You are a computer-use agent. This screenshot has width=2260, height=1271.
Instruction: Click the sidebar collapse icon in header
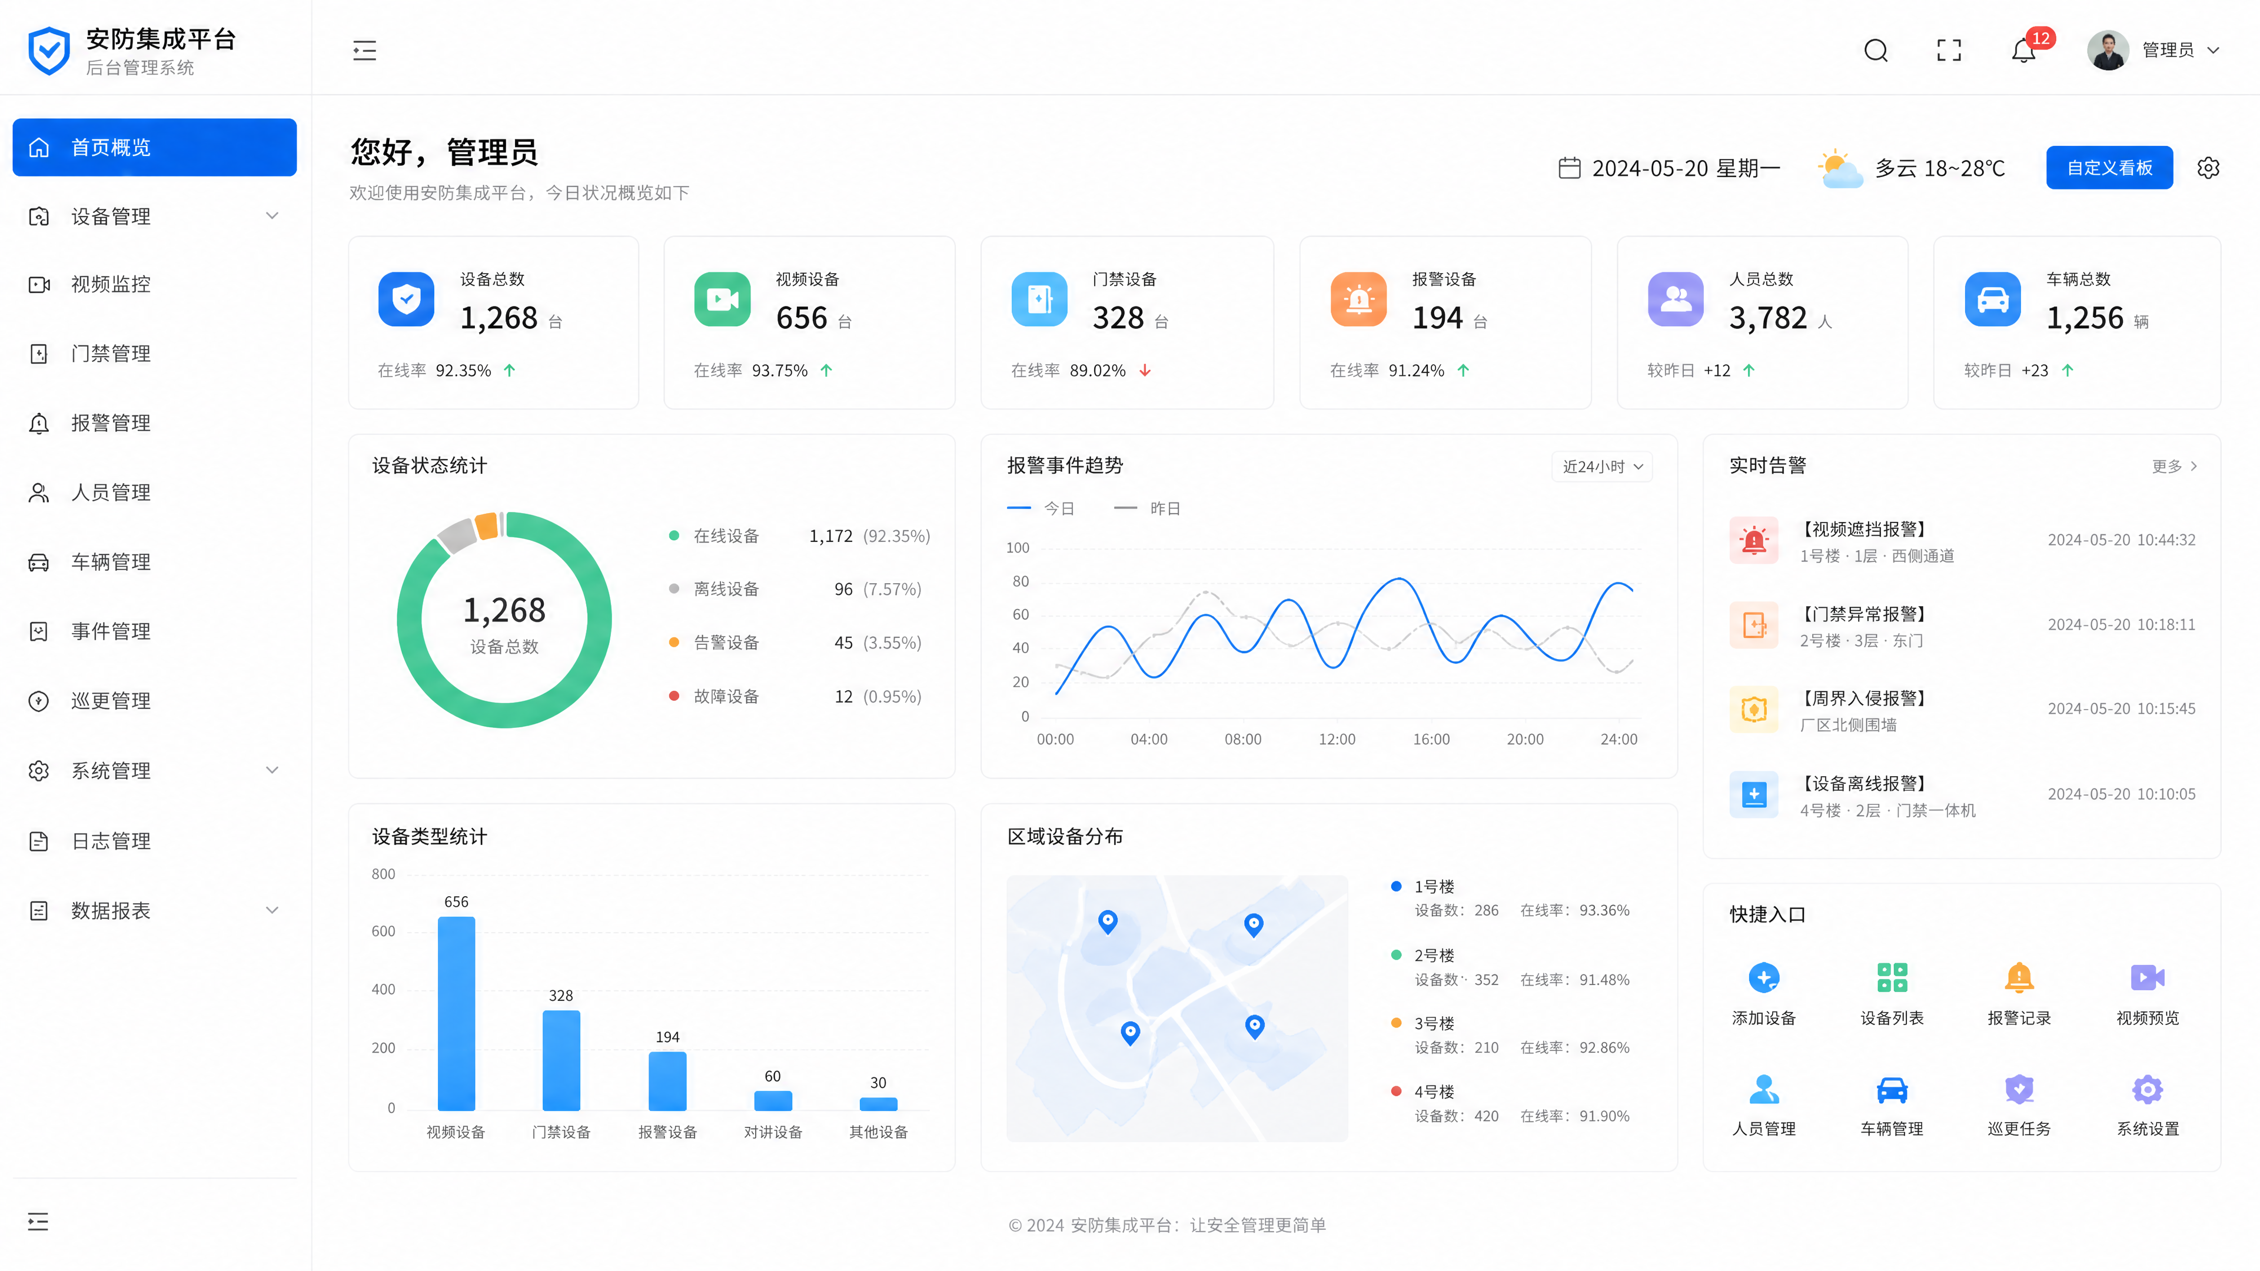(364, 50)
